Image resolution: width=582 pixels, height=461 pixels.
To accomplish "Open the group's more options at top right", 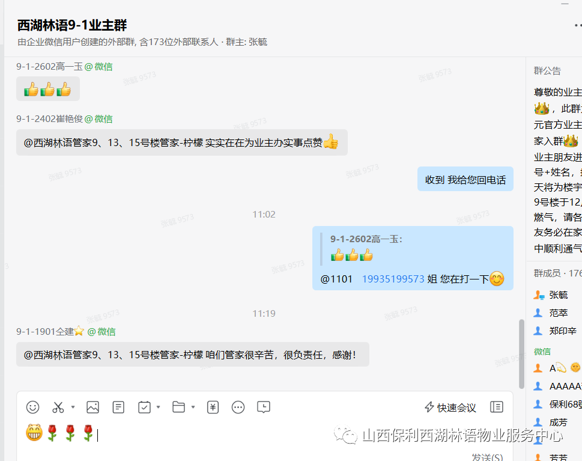I will (578, 25).
